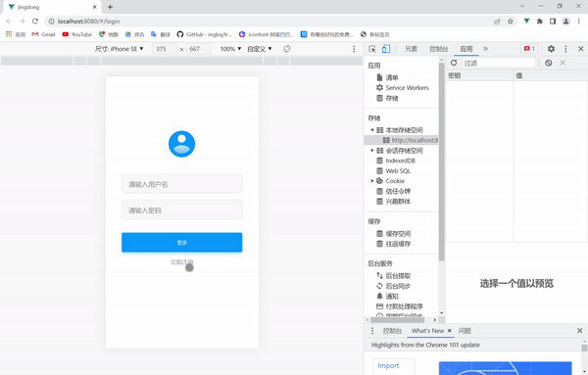Open DevTools settings gear
Image resolution: width=588 pixels, height=375 pixels.
pos(551,49)
